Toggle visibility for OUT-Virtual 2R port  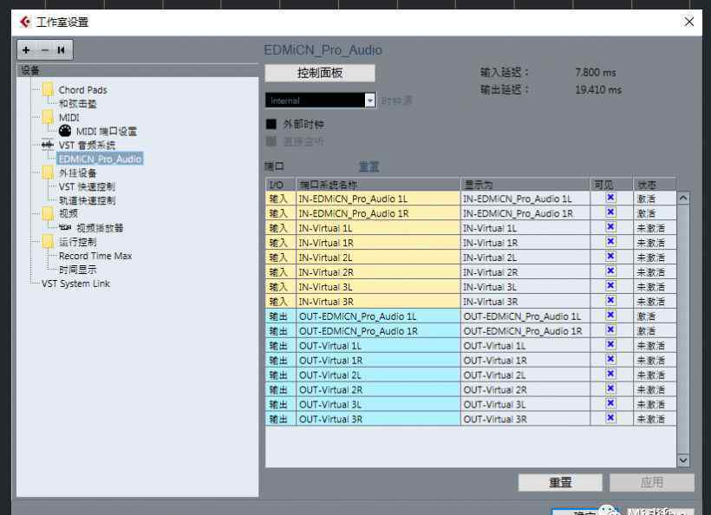click(x=610, y=388)
